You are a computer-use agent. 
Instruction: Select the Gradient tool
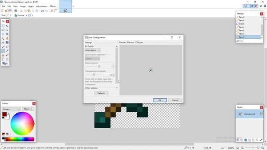(7, 42)
